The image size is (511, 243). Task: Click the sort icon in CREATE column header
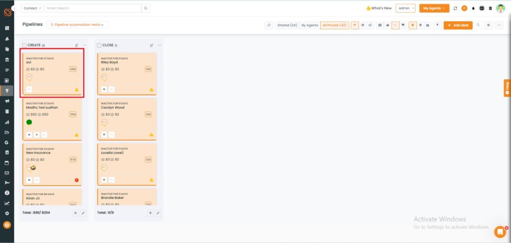pos(76,45)
